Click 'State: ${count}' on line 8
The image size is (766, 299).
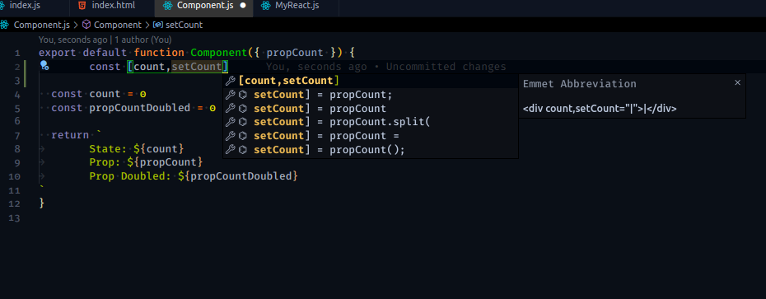136,148
